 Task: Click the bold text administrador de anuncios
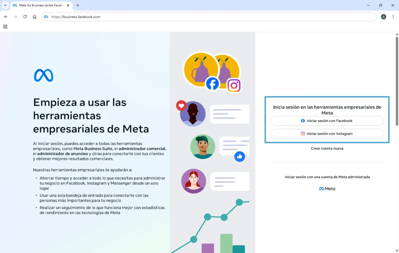click(x=63, y=154)
